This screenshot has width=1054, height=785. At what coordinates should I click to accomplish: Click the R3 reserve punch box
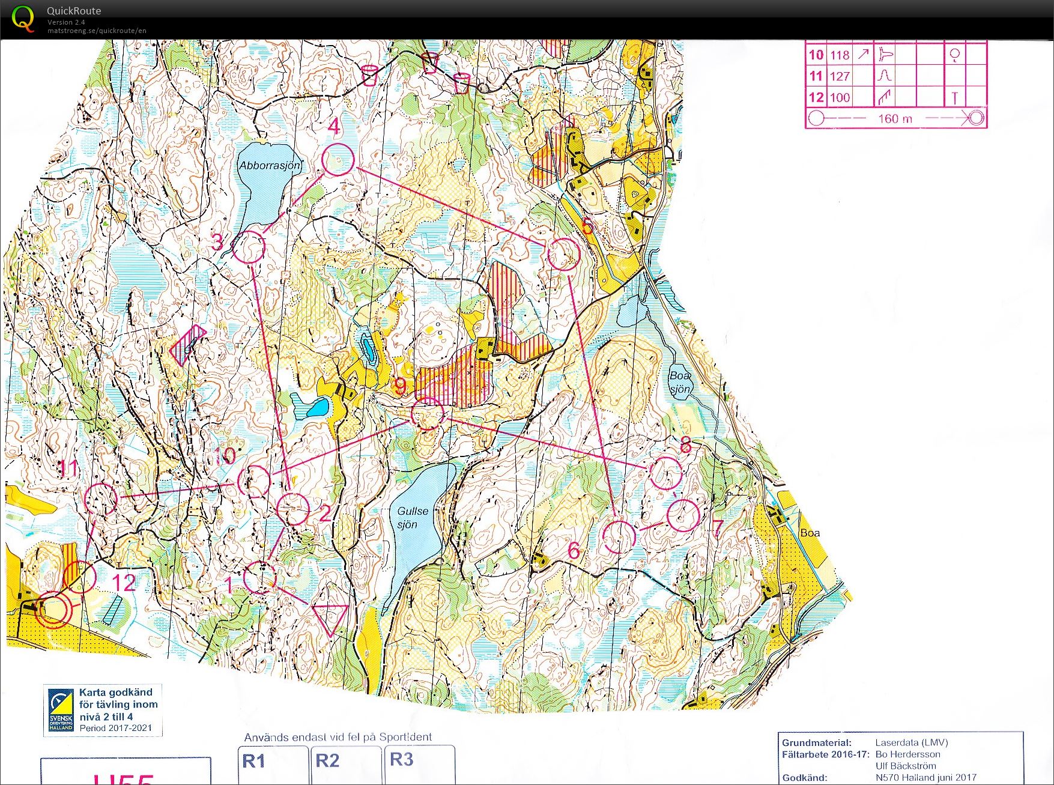[419, 764]
